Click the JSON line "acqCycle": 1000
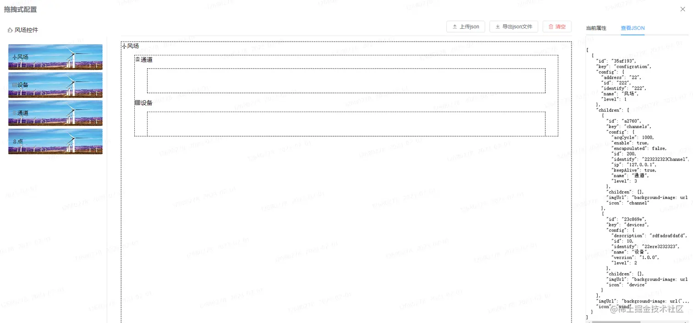693x323 pixels. tap(633, 137)
